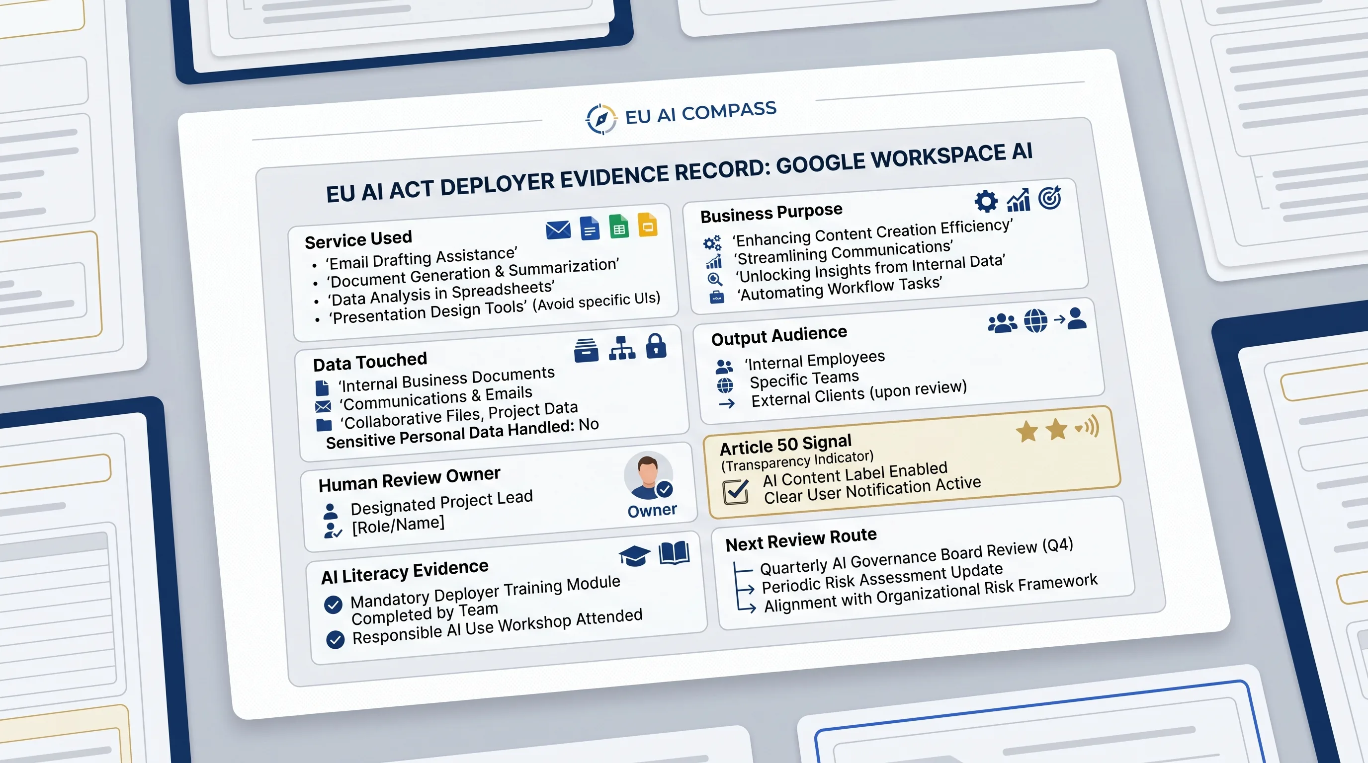Click the arrow icon beside External Clients

726,404
